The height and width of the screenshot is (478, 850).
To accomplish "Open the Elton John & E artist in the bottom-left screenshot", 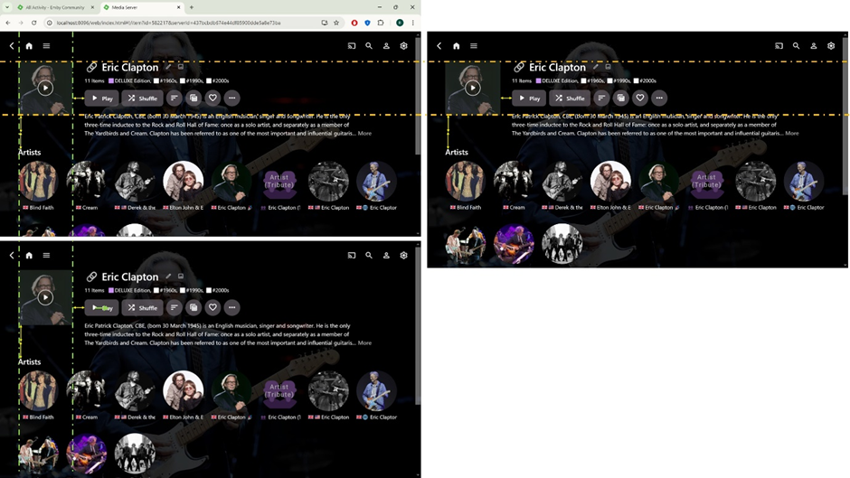I will point(184,390).
